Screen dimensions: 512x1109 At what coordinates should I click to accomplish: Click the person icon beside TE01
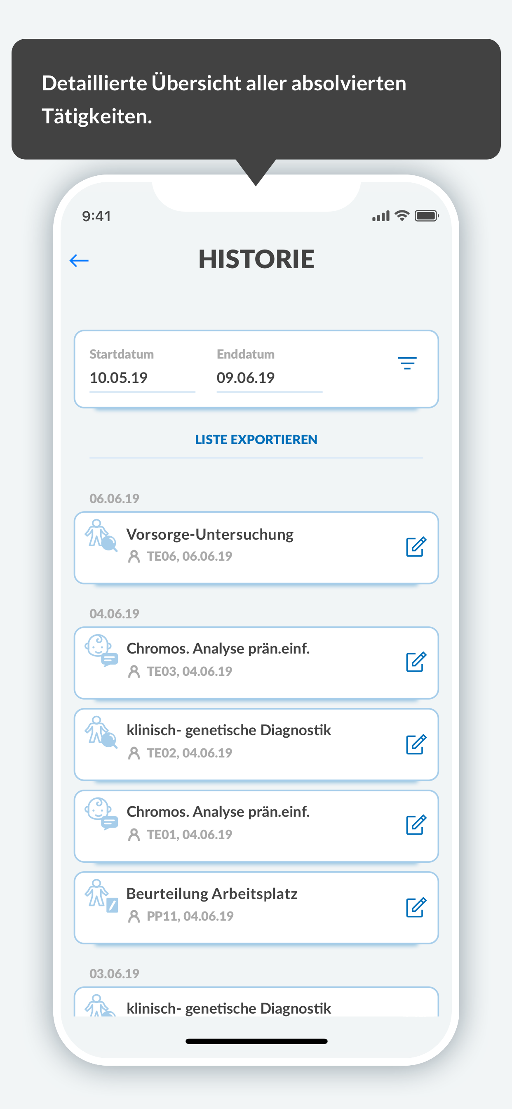coord(134,835)
